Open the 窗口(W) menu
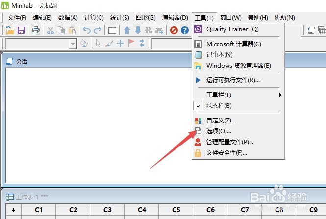Screen dimensions: 326x219 [231, 18]
